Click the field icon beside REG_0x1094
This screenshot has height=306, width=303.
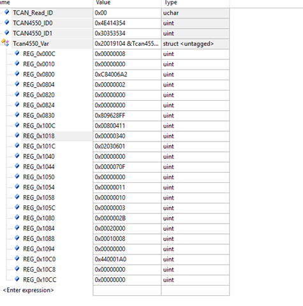pyautogui.click(x=17, y=248)
